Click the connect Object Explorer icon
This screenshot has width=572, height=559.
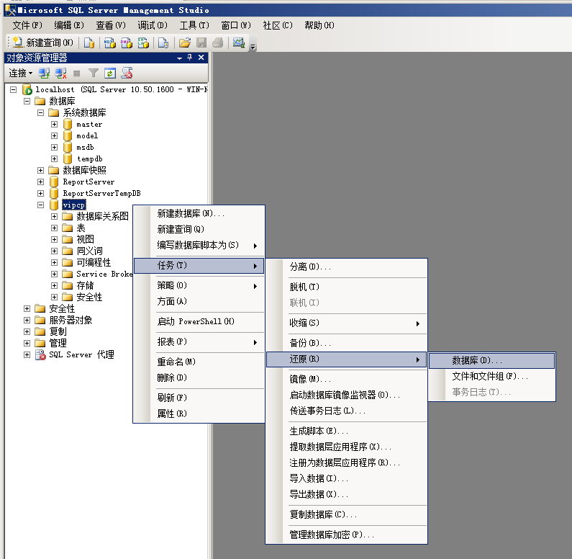44,73
